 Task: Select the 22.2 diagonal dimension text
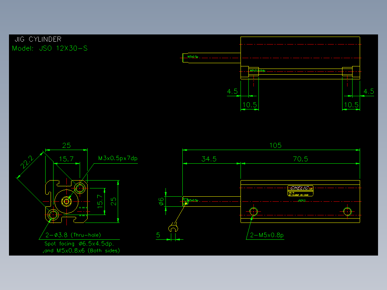[27, 162]
